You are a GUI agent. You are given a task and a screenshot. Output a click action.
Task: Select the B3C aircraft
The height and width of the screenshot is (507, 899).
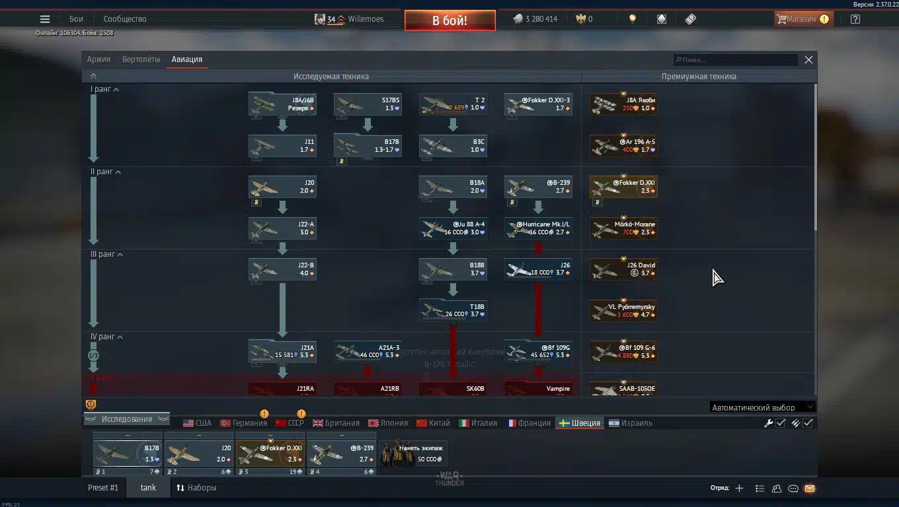point(453,146)
